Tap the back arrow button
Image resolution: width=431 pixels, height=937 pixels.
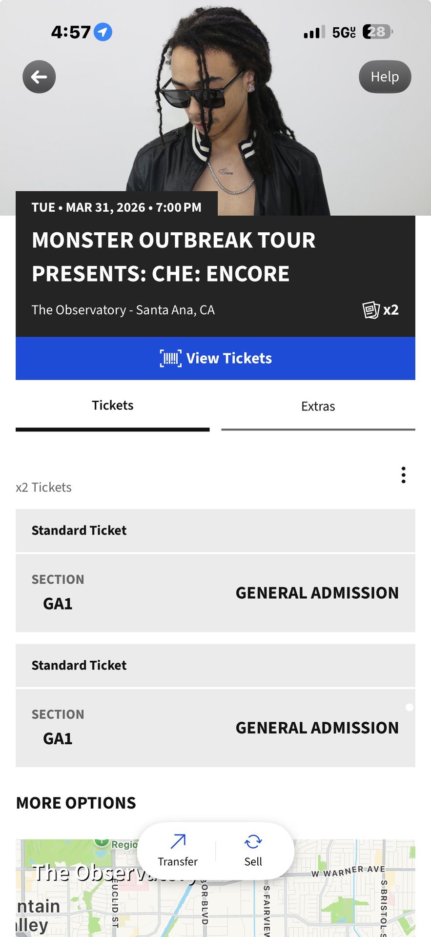pos(39,77)
